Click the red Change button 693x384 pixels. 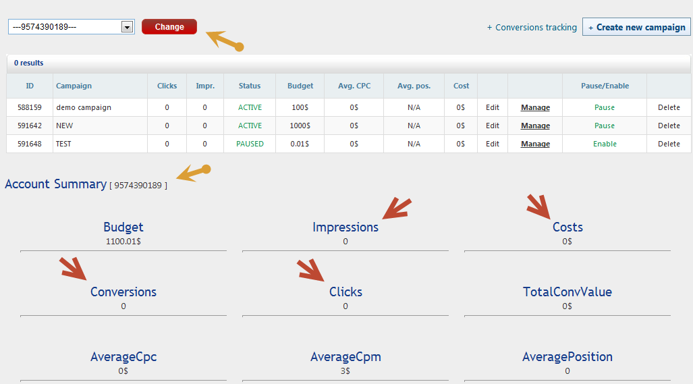tap(169, 27)
